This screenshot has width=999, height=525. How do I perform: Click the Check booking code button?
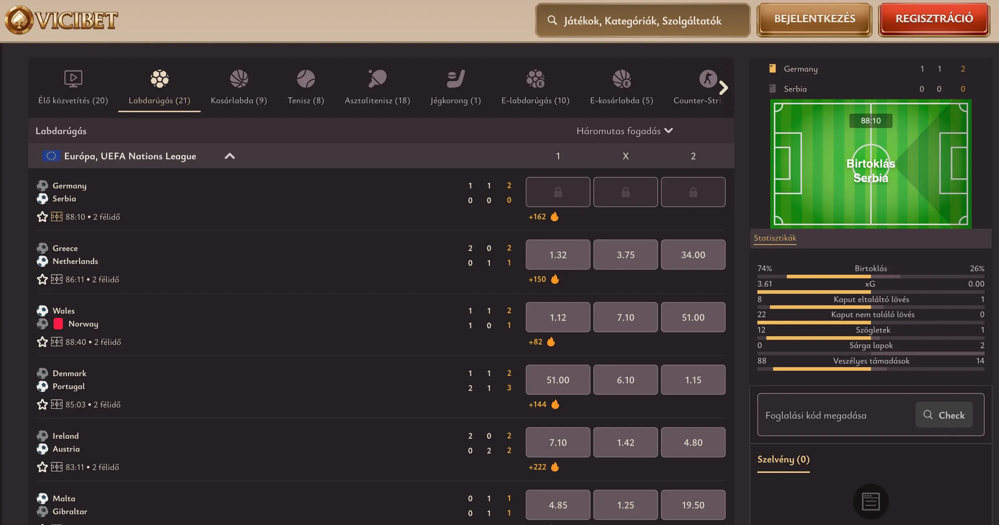pos(944,415)
